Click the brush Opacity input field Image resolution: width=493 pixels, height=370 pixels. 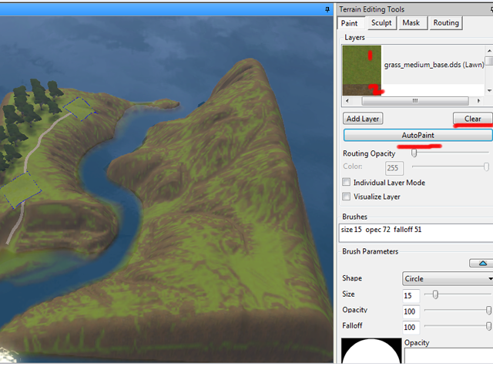(411, 311)
